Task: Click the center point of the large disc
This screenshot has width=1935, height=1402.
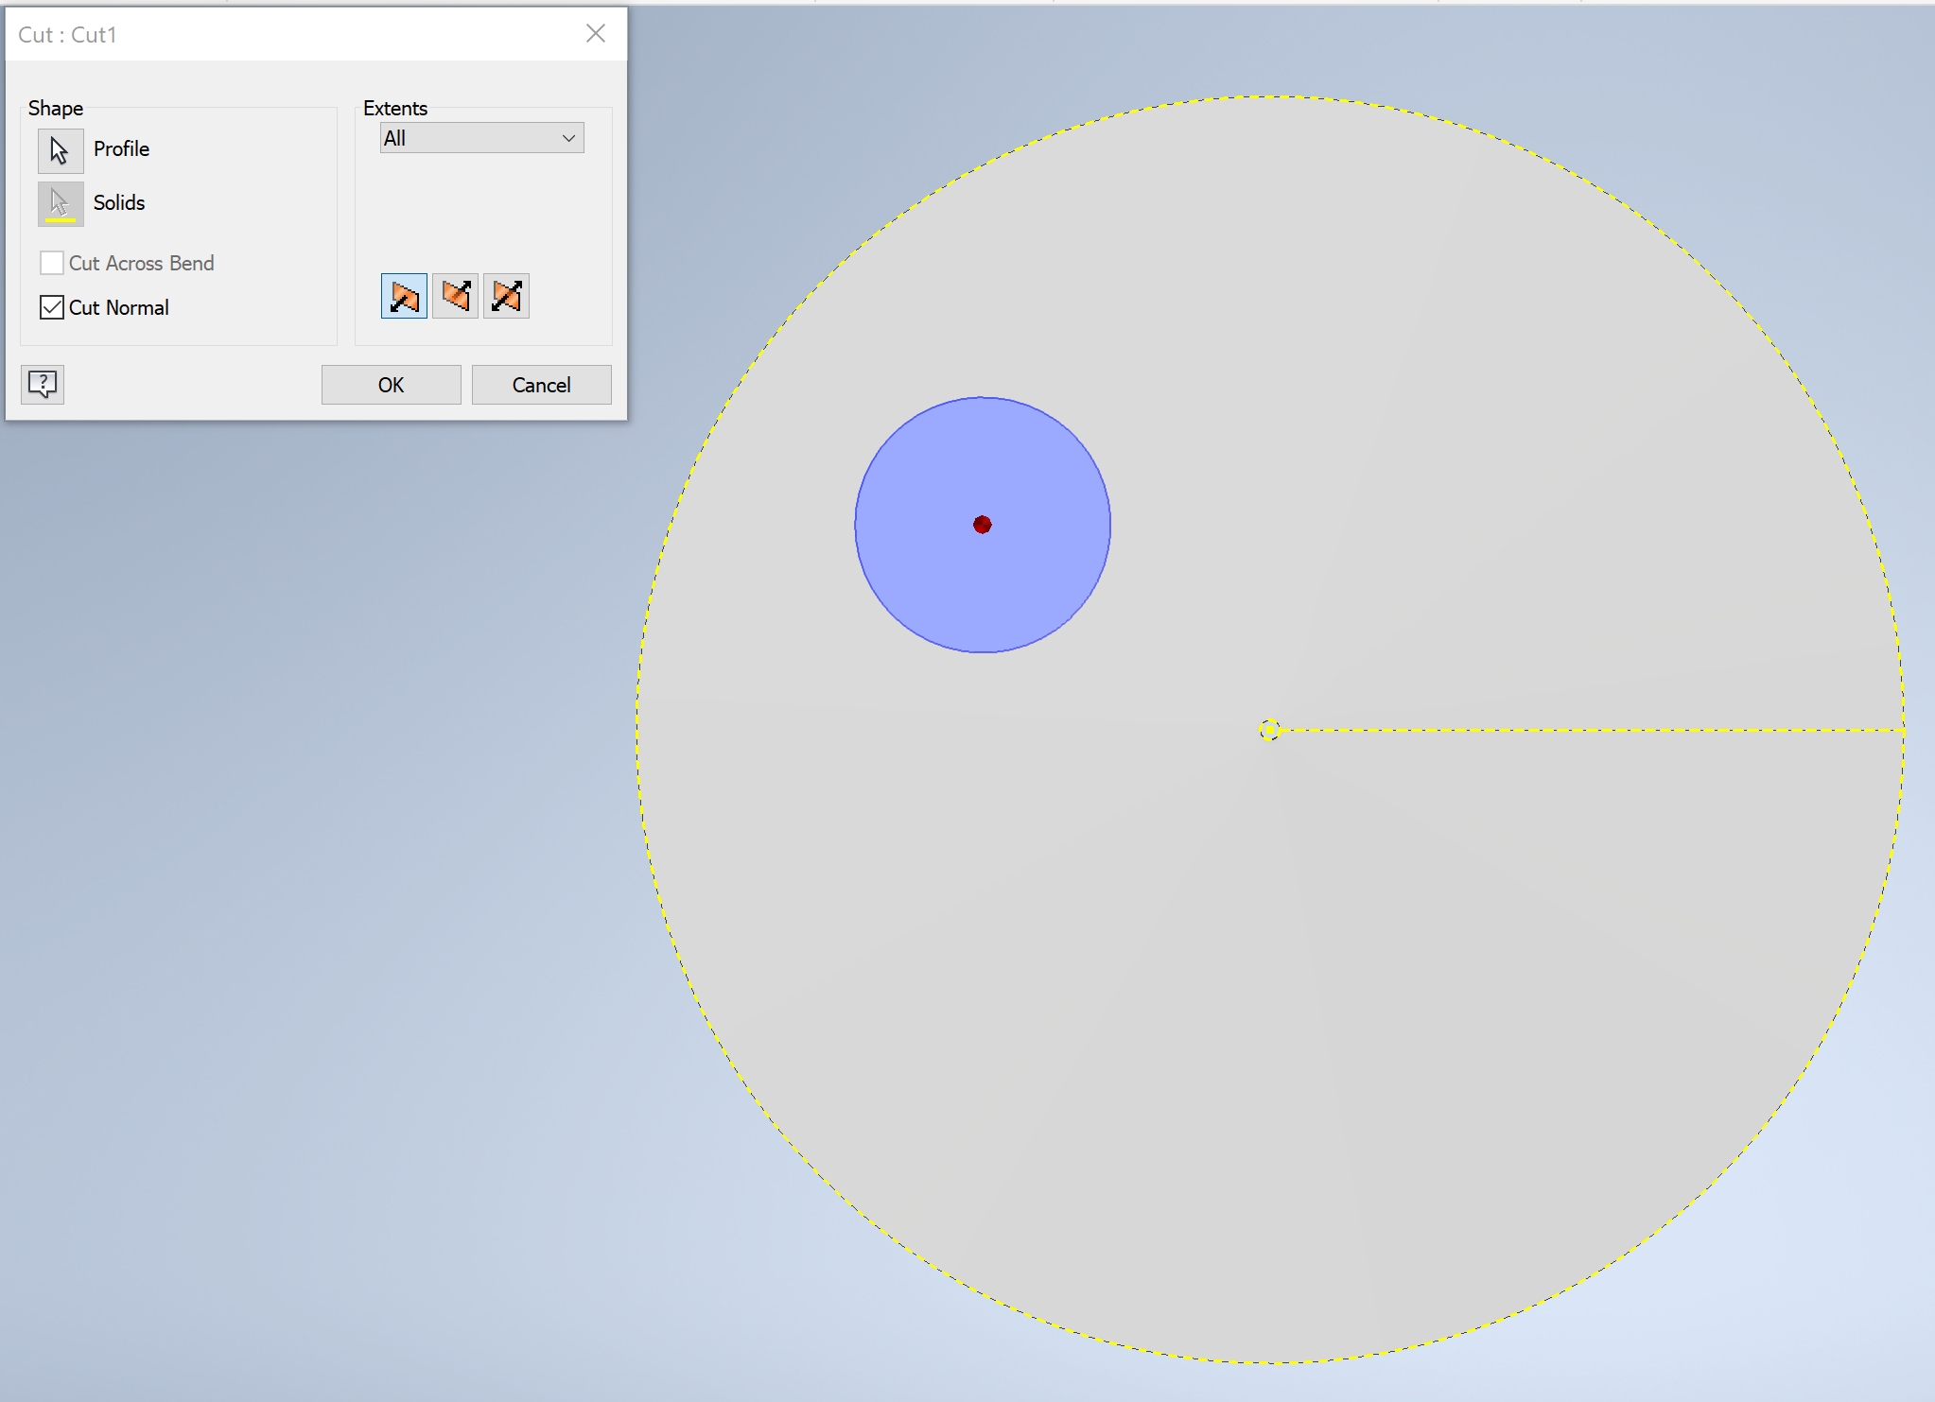Action: tap(1268, 731)
